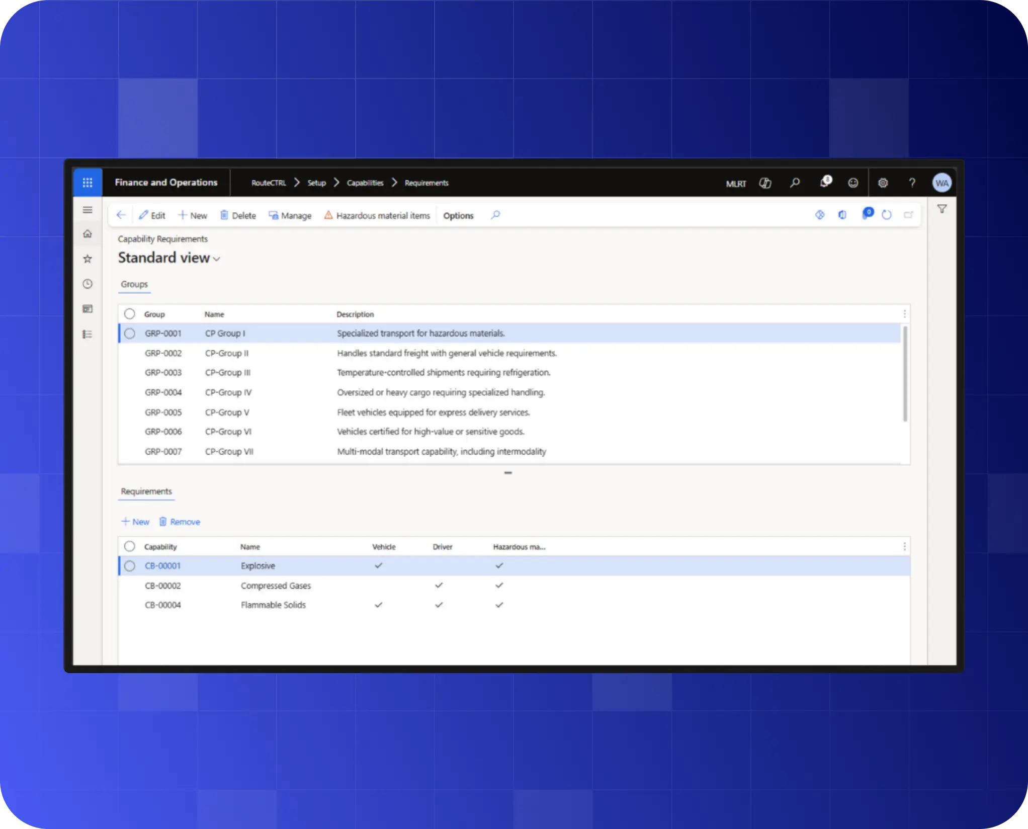1028x829 pixels.
Task: Open the Options action pane tab
Action: pyautogui.click(x=458, y=216)
